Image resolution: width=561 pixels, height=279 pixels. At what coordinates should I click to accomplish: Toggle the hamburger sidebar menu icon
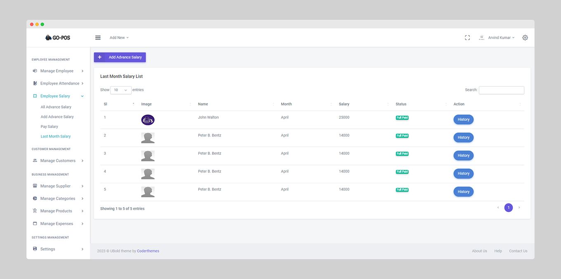point(98,38)
